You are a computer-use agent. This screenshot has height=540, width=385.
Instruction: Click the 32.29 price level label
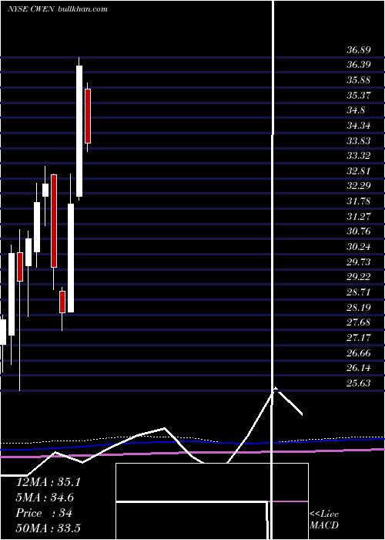pyautogui.click(x=359, y=187)
